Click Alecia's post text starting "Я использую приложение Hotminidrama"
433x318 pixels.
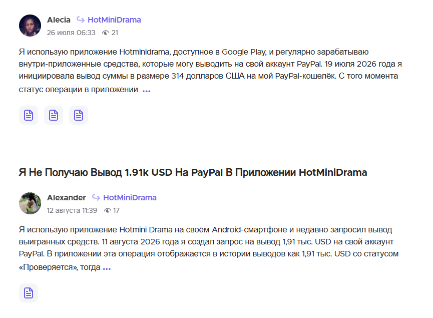point(210,71)
